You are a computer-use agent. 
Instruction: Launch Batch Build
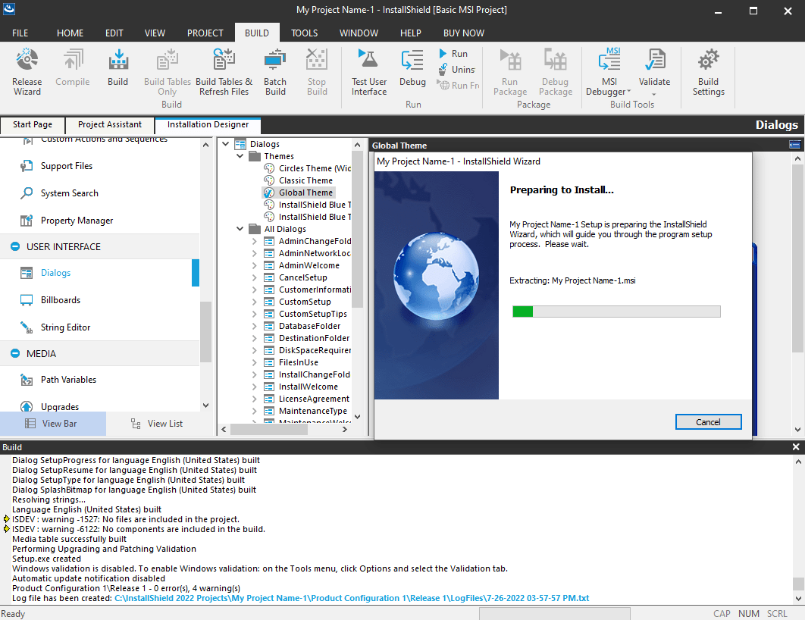coord(275,72)
